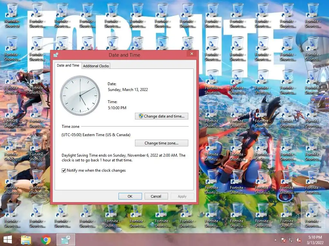
Task: Click the Eastern Time (US & Canada) text
Action: [x=96, y=135]
